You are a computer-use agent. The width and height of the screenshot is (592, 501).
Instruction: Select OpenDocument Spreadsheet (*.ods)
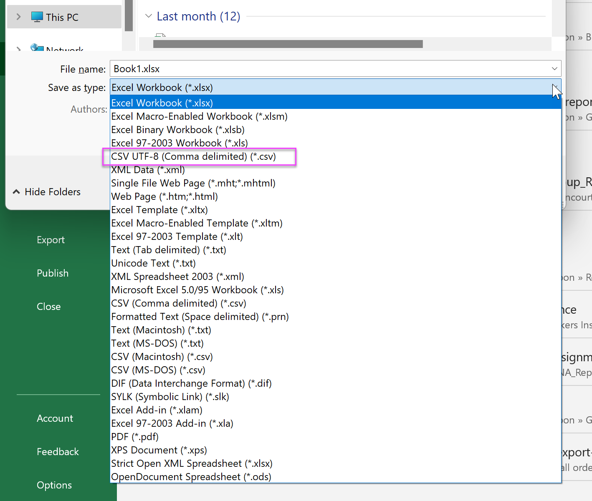(x=191, y=477)
